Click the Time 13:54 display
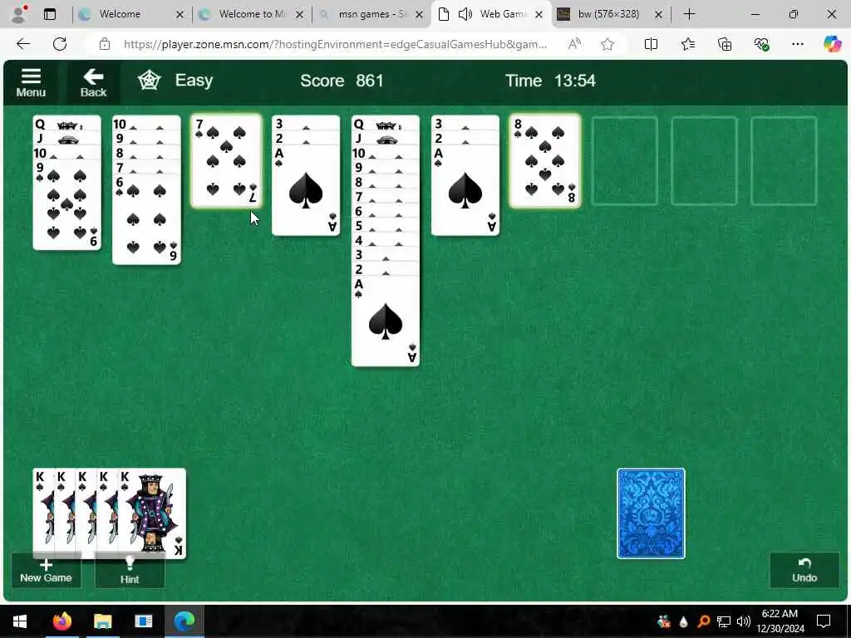This screenshot has height=638, width=851. click(550, 81)
